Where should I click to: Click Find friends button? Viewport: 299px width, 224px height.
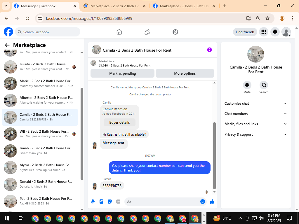[x=245, y=32]
